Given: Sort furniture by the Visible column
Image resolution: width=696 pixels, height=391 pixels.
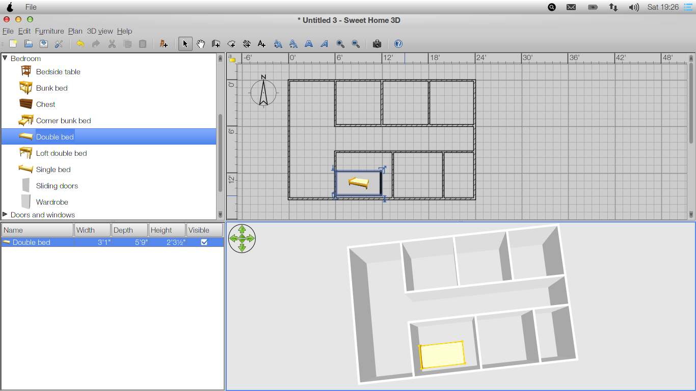Looking at the screenshot, I should [204, 230].
